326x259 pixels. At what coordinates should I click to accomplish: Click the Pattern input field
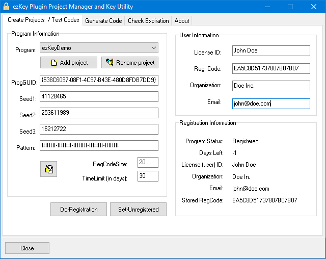[x=99, y=145]
